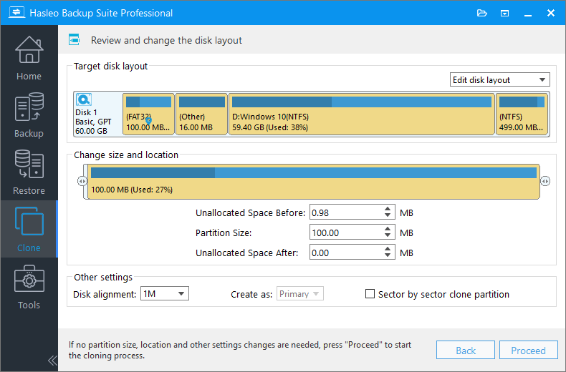Increase Partition Size value

(x=388, y=229)
